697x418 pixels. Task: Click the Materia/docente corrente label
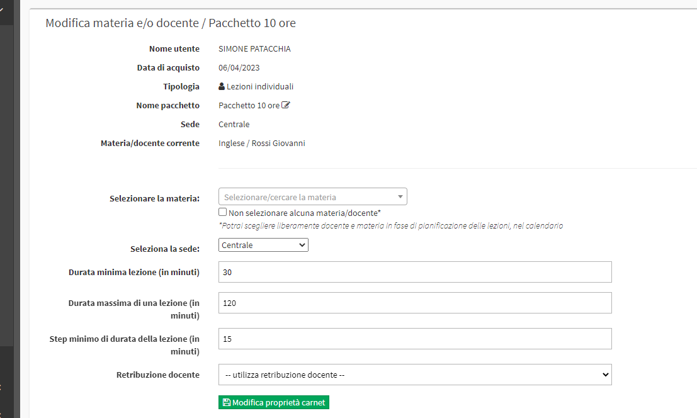click(150, 144)
